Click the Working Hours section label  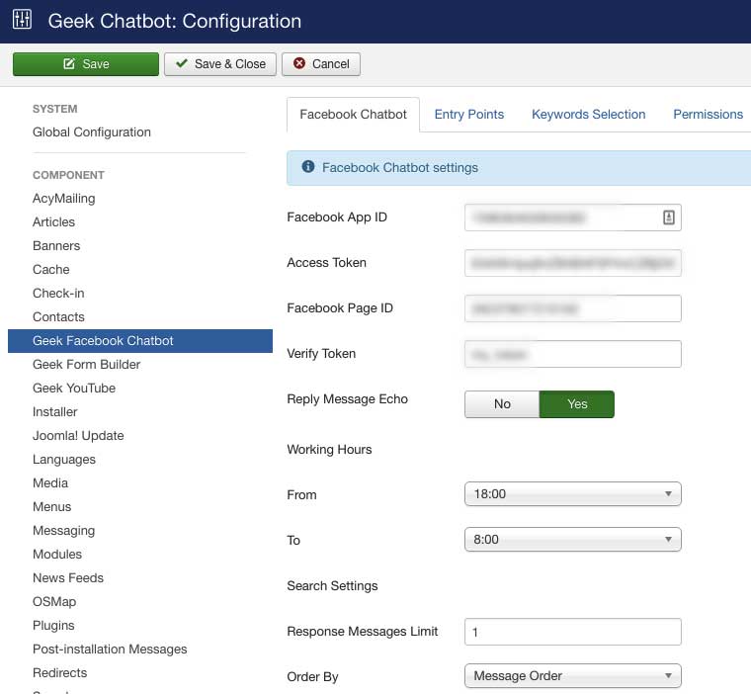329,450
